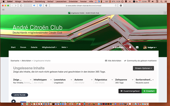Open Notification Center list icon

coord(165,1)
